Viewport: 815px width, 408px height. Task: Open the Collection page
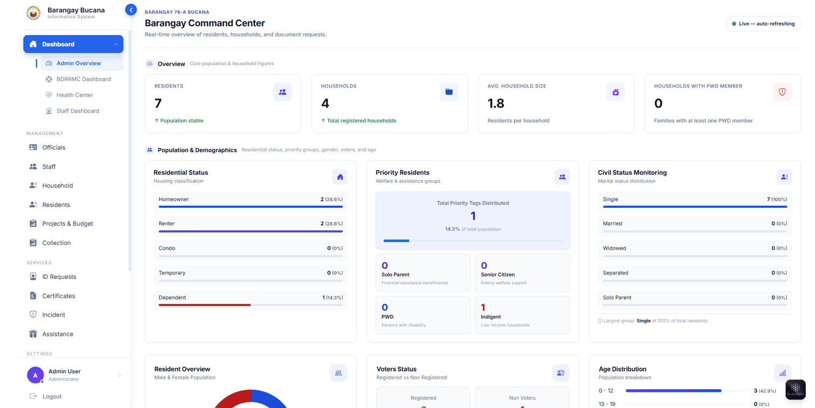click(73, 243)
